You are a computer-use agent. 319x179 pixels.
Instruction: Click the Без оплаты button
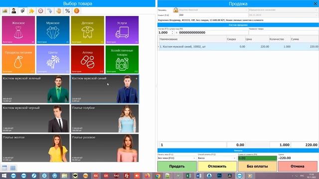[x=257, y=166]
